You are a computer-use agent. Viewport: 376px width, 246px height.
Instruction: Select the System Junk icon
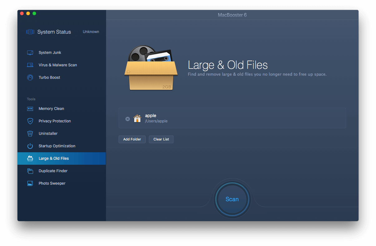click(x=30, y=52)
